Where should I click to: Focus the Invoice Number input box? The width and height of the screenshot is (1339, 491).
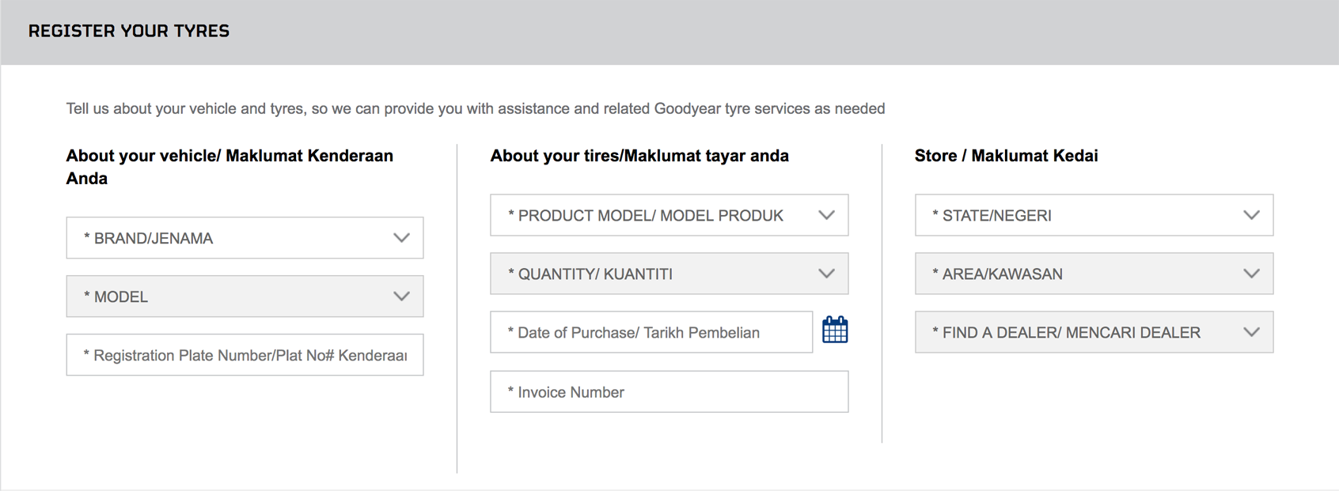(669, 391)
